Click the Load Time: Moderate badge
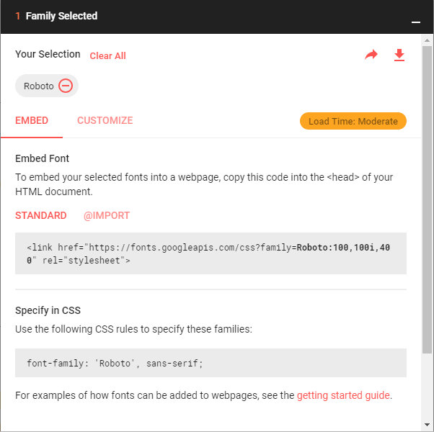434x432 pixels. coord(353,121)
